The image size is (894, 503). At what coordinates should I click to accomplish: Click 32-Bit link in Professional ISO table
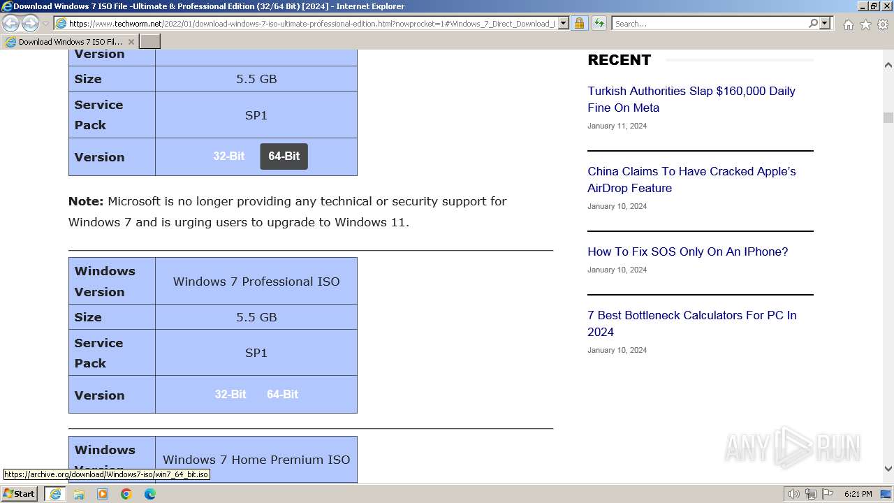tap(230, 394)
